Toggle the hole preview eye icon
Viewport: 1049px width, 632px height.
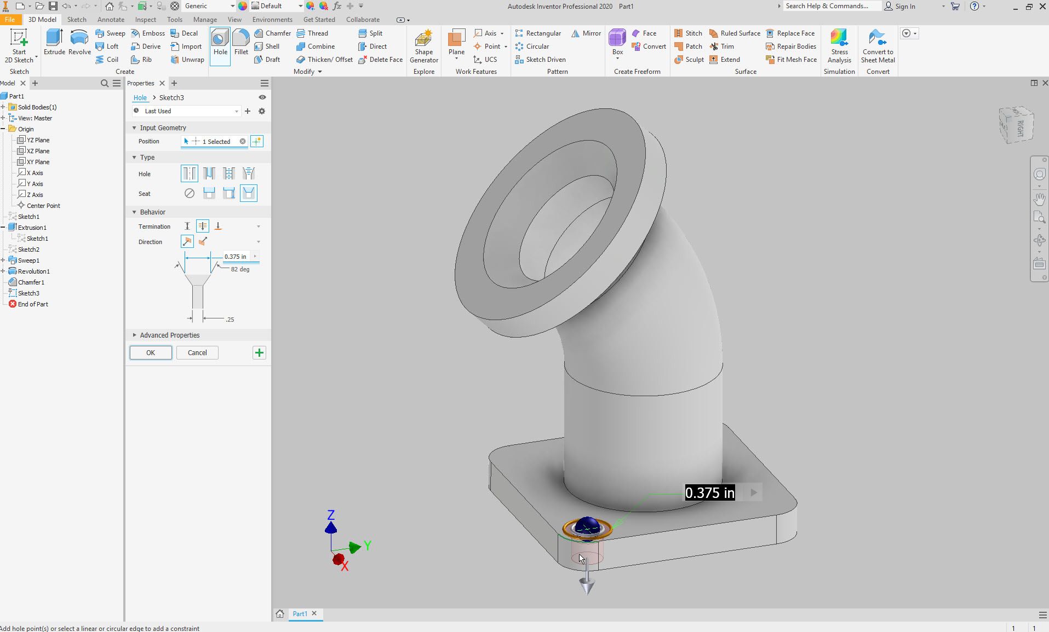(262, 97)
